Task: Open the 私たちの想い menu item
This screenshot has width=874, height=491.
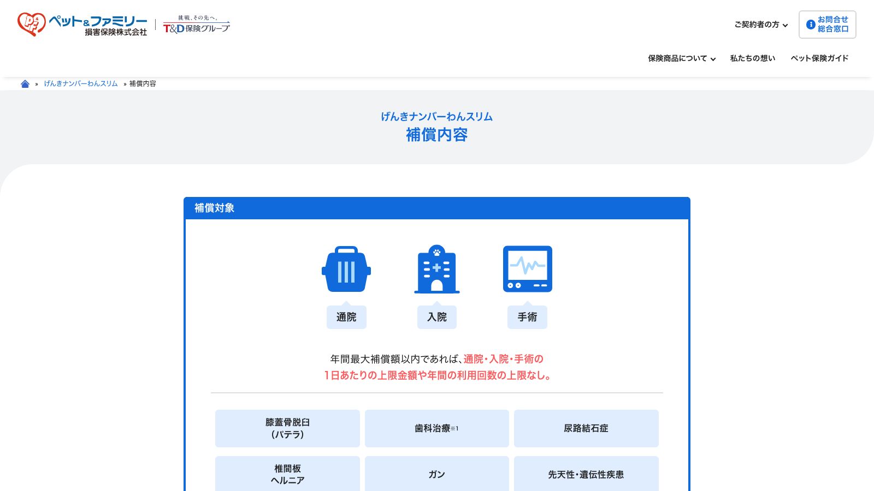Action: tap(753, 58)
